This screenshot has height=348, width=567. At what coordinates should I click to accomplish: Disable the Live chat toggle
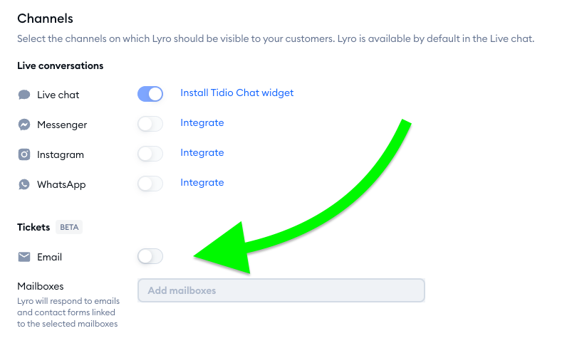pos(150,93)
